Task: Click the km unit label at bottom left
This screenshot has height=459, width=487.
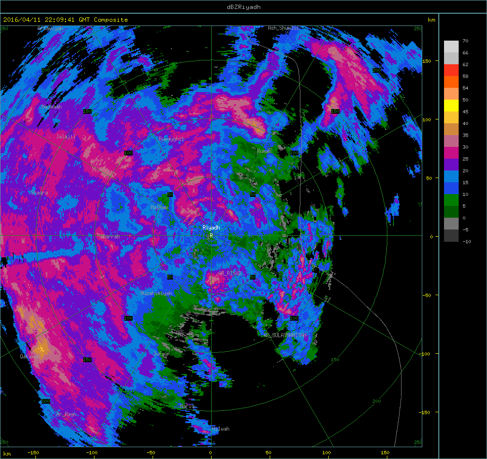Action: pos(7,454)
